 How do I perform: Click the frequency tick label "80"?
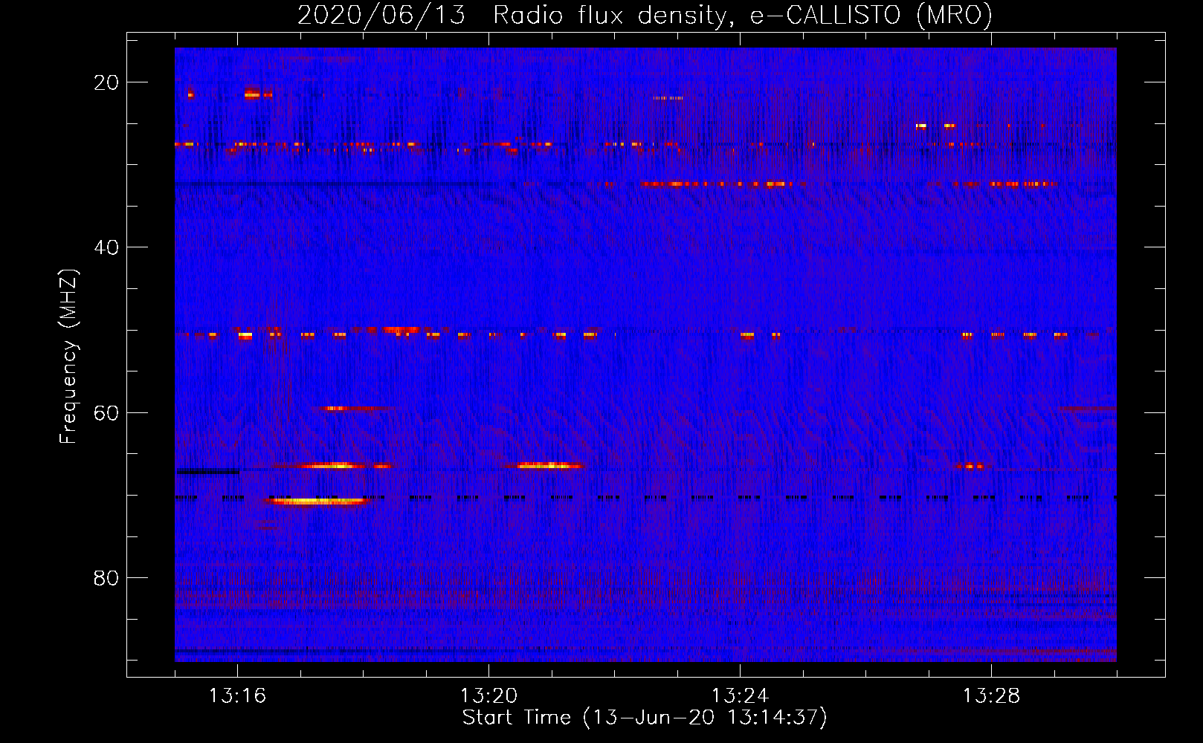(106, 578)
